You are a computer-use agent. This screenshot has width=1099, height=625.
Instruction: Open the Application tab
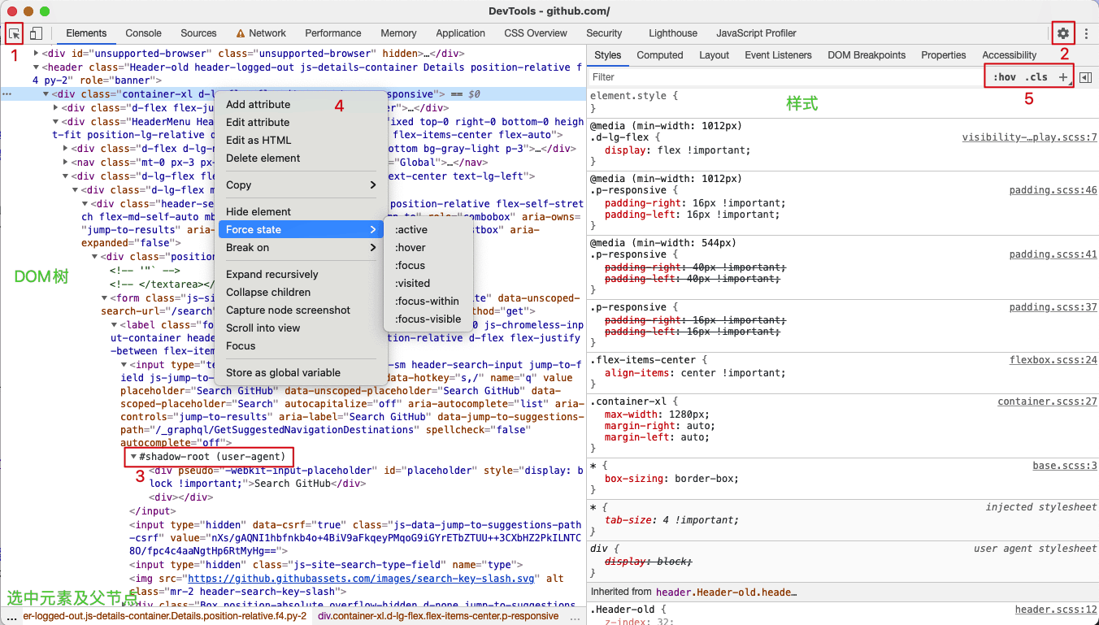(x=460, y=33)
